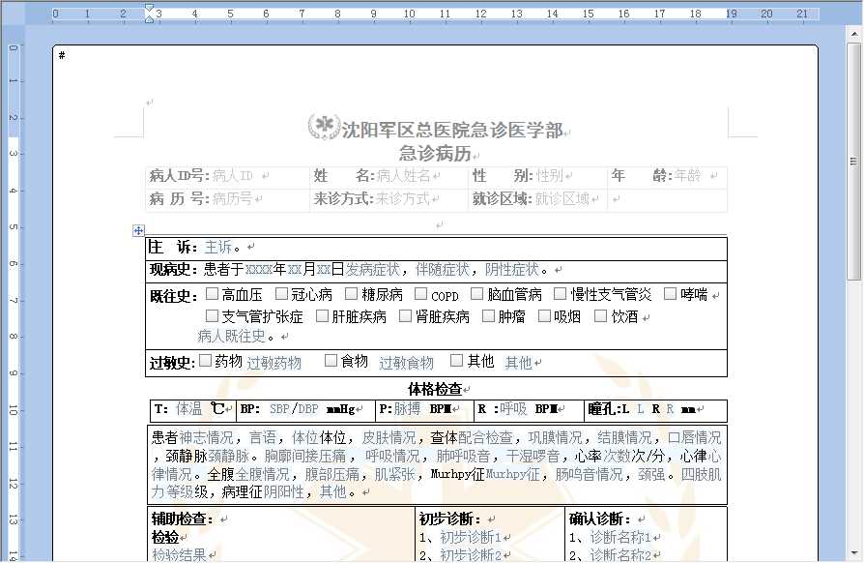This screenshot has height=563, width=864.
Task: Click the 发病症状 placeholder in 现病史
Action: coord(372,270)
